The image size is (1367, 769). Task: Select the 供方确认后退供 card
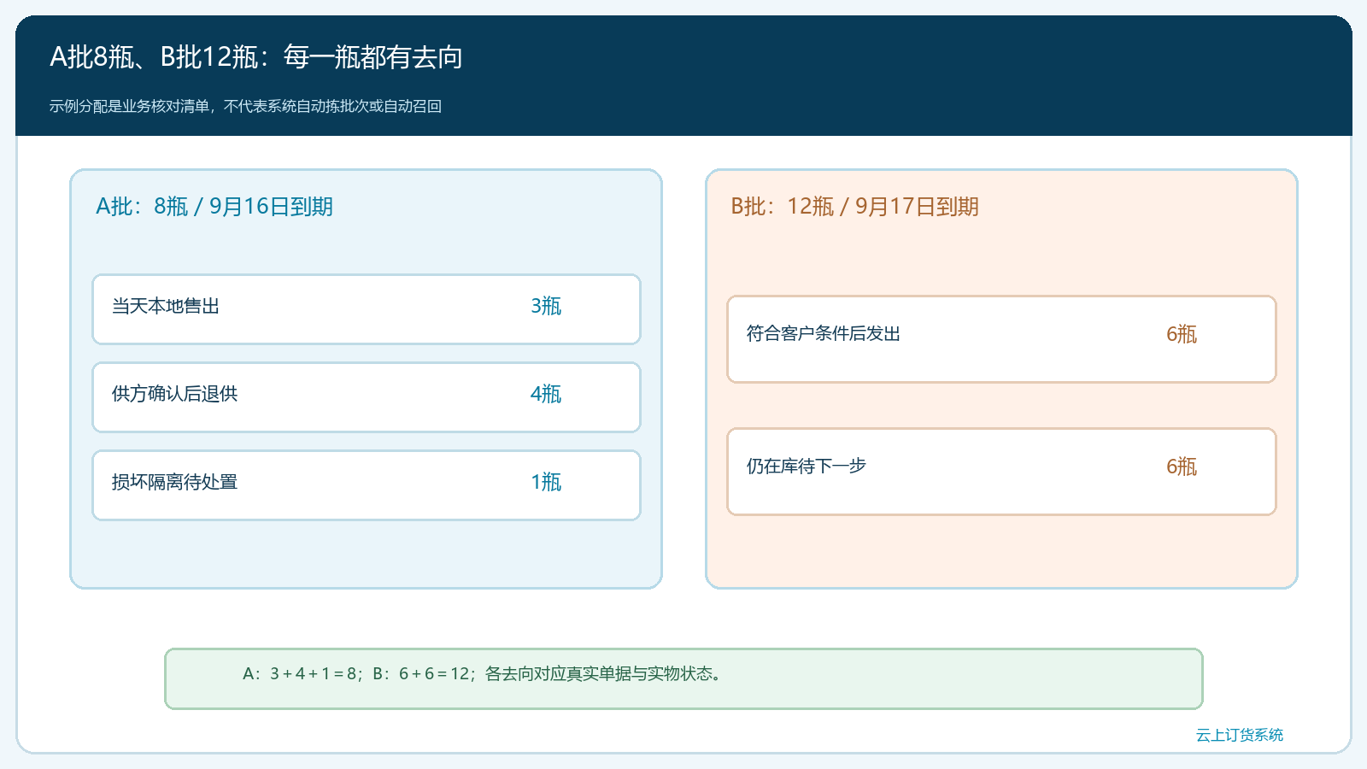(x=367, y=397)
